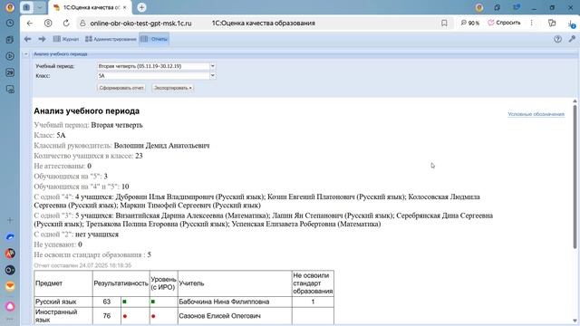Open the Экспортировать dropdown button
The width and height of the screenshot is (580, 326).
click(x=173, y=88)
